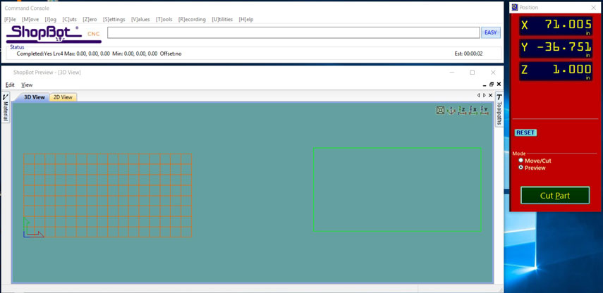Click the X position readout 71.005

click(556, 26)
